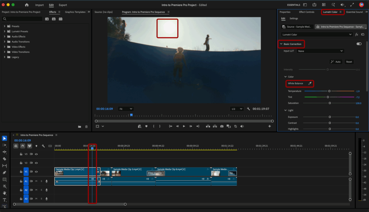Adjust the Exposure slider handle
369x212 pixels.
(330, 117)
